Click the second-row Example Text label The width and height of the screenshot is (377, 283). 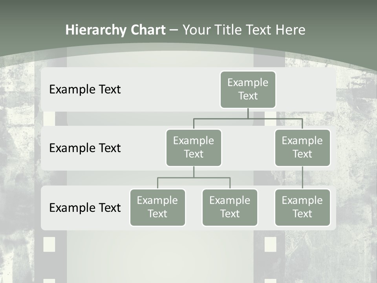(84, 148)
